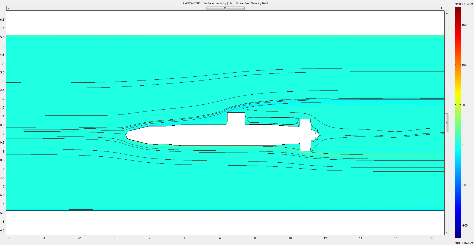Click the x-axis label -6

tap(9, 238)
